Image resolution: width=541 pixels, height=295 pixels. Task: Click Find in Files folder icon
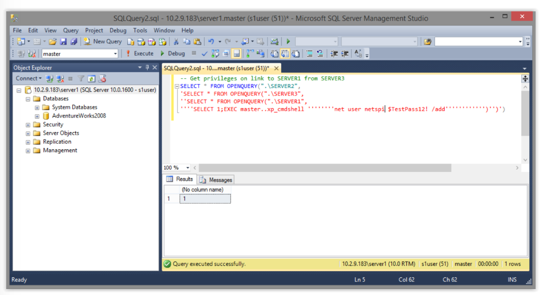[427, 41]
